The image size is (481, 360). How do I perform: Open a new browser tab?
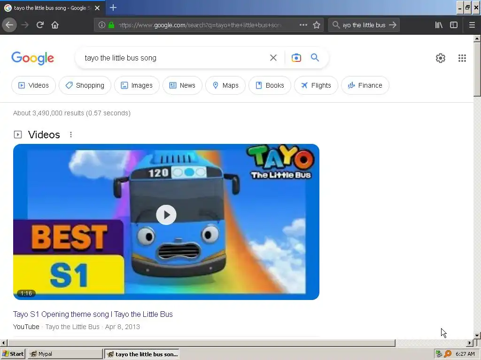tap(113, 7)
